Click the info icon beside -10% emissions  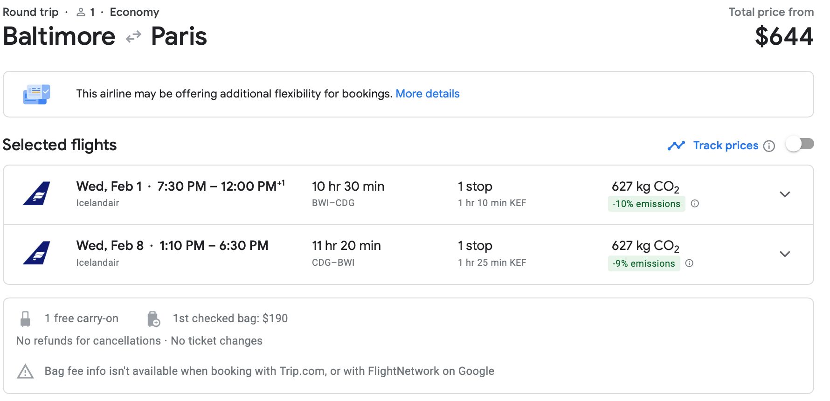(695, 204)
